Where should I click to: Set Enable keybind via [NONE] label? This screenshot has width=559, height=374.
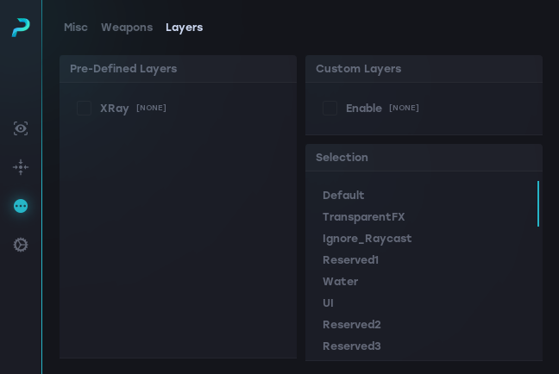click(x=404, y=108)
